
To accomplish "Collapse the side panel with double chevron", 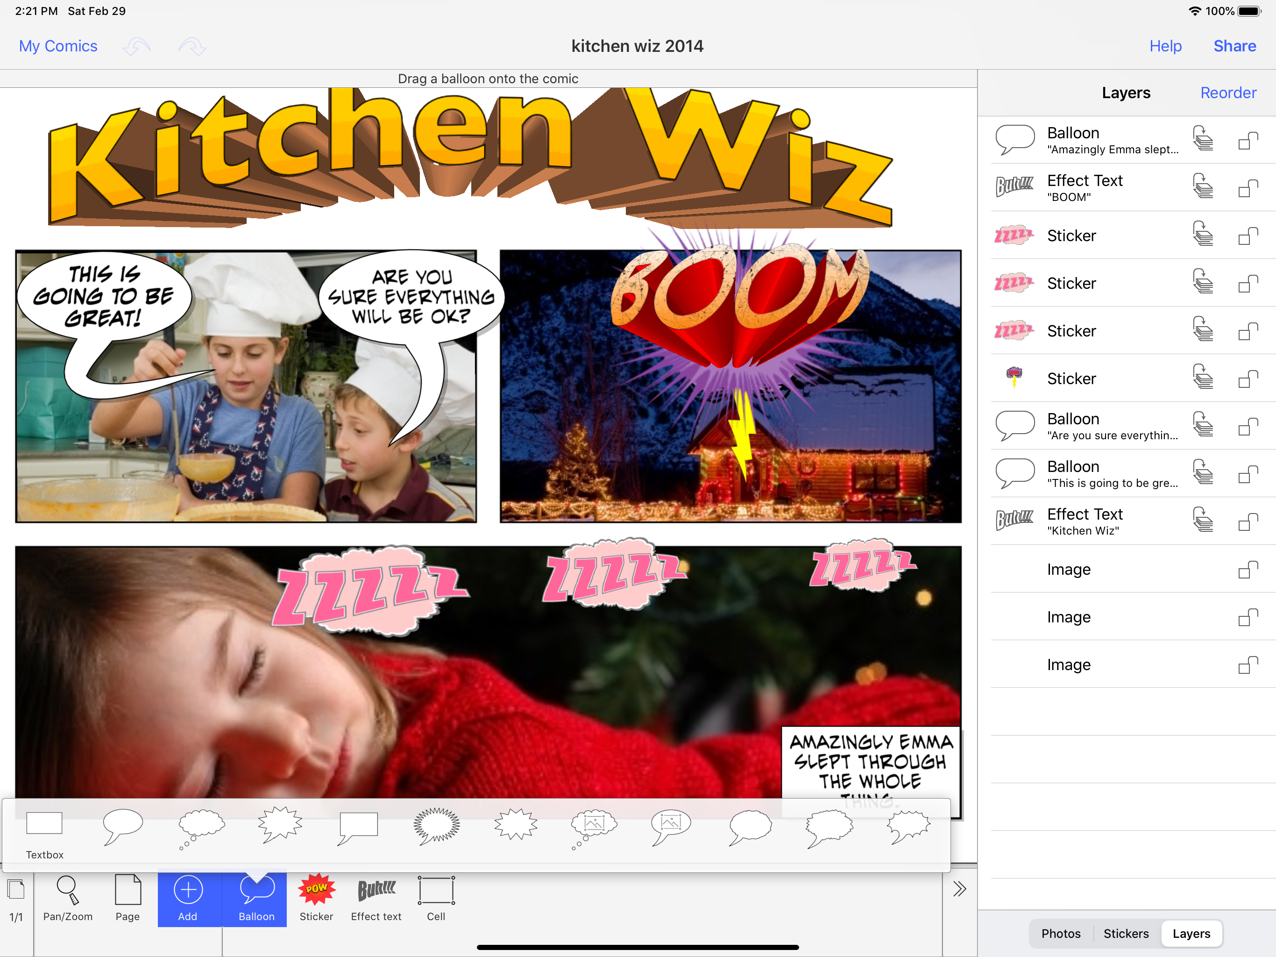I will tap(959, 889).
